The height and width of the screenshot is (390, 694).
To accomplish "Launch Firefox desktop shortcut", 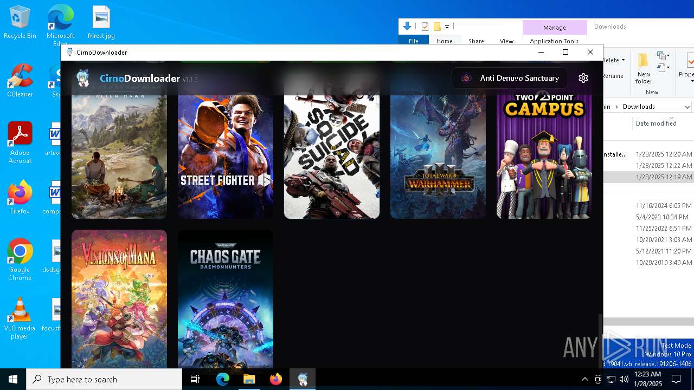I will 20,198.
